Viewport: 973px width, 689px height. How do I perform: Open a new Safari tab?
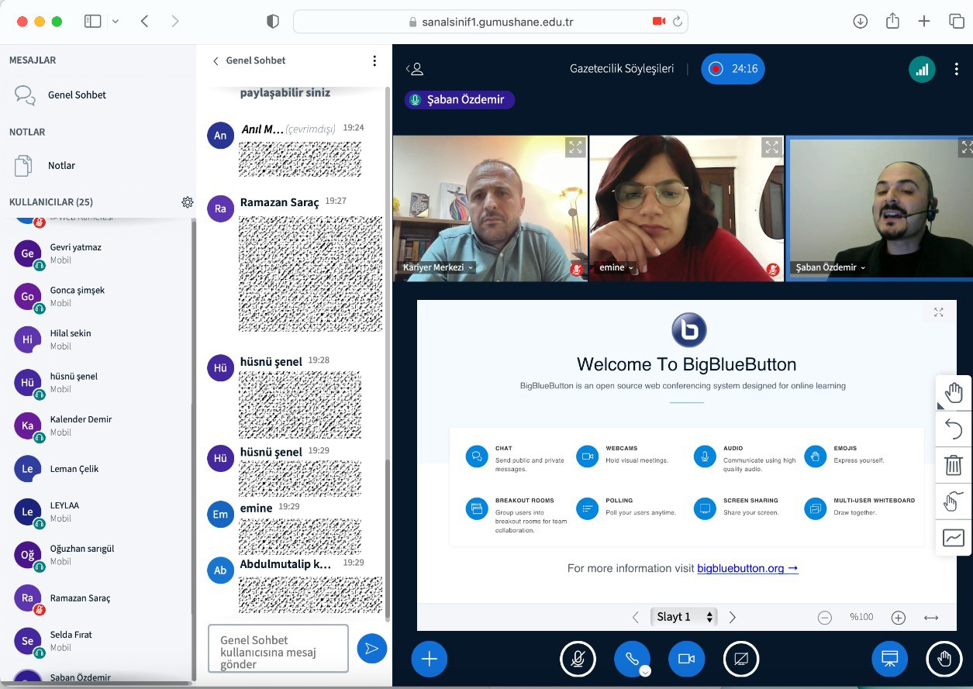[x=924, y=22]
